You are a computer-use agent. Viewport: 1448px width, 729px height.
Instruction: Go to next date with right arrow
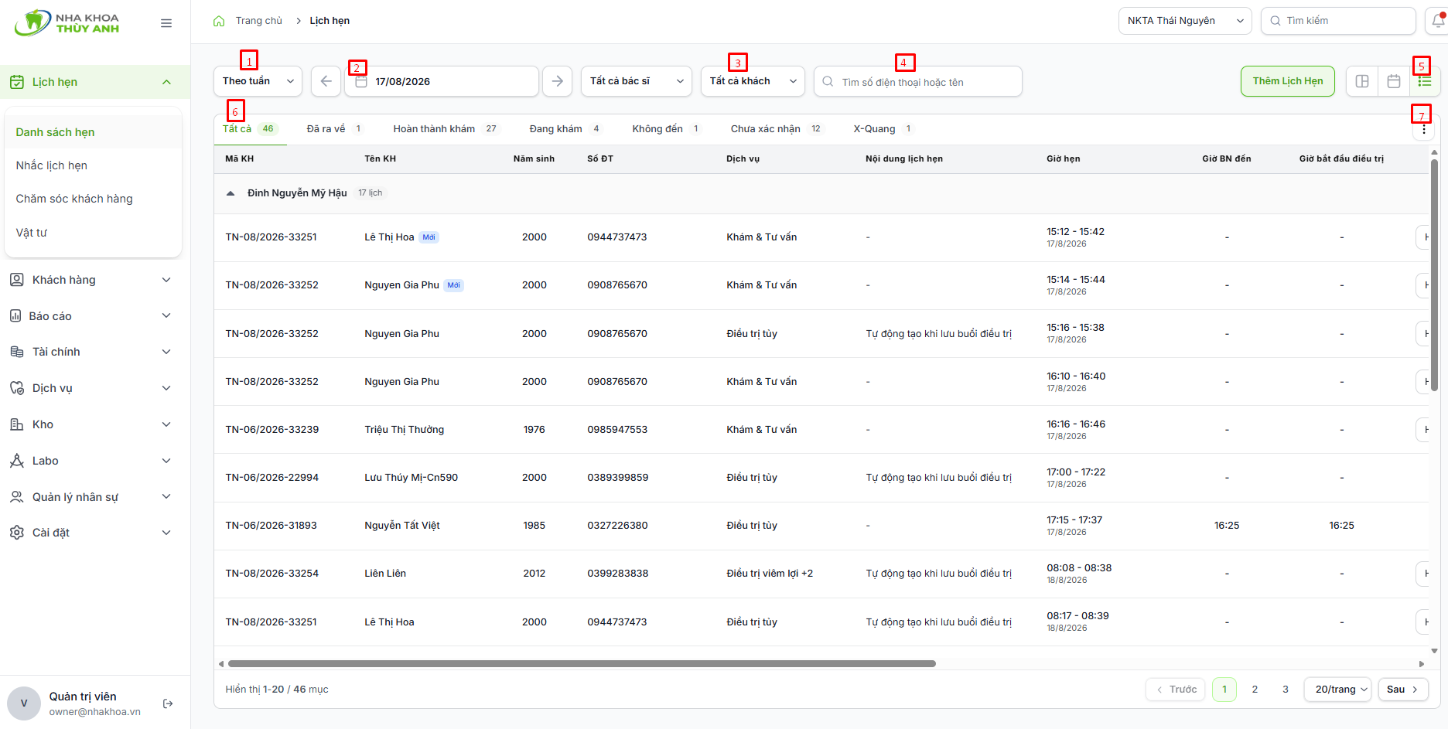(x=557, y=81)
